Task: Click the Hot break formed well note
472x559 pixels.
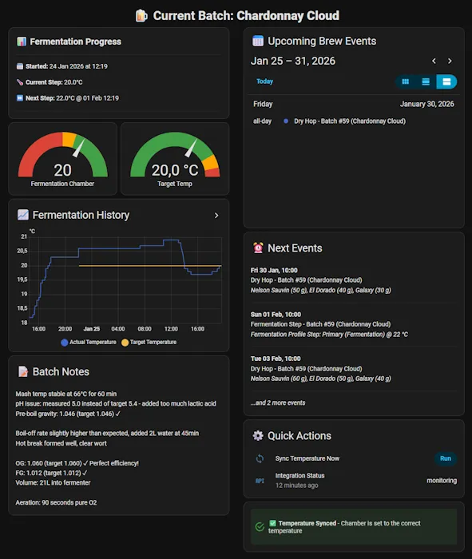Action: tap(61, 443)
